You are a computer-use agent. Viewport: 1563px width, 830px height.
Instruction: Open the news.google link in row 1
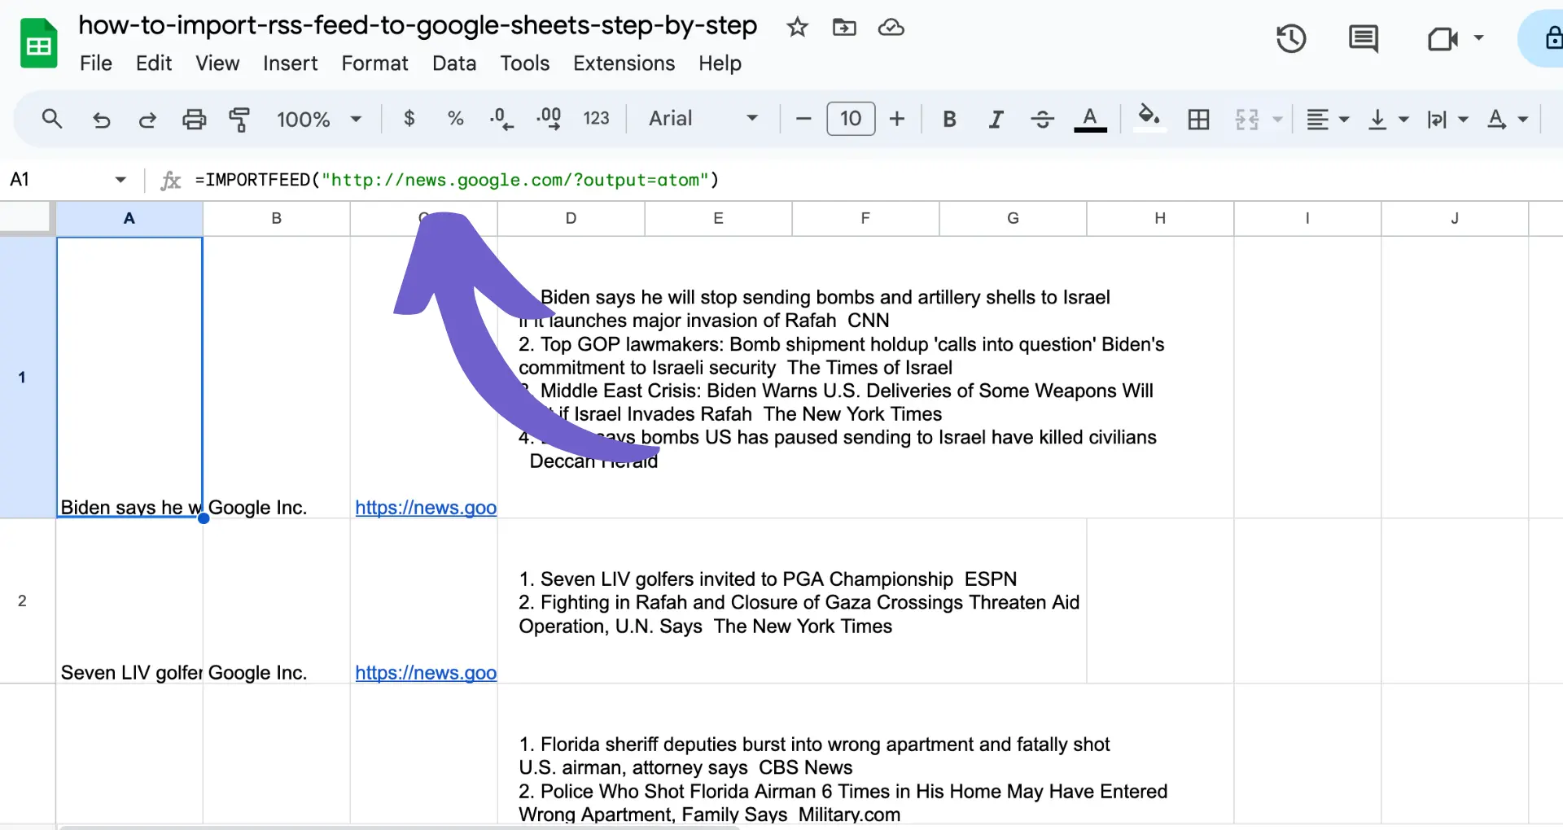(426, 508)
